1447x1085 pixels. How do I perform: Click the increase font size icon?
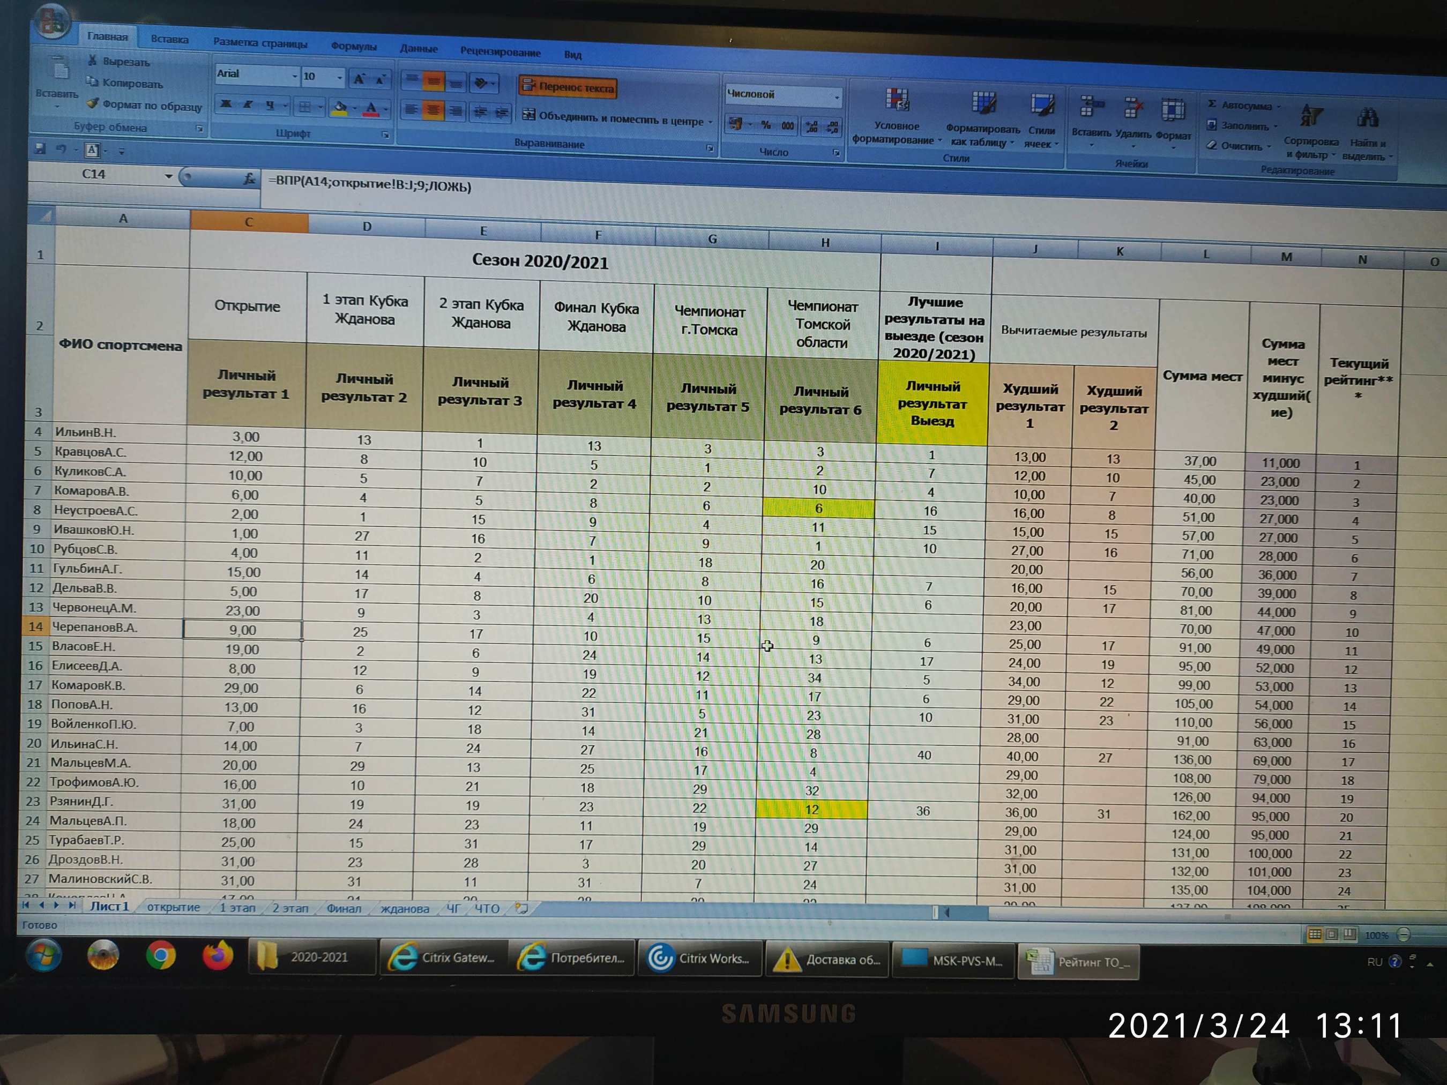coord(359,79)
